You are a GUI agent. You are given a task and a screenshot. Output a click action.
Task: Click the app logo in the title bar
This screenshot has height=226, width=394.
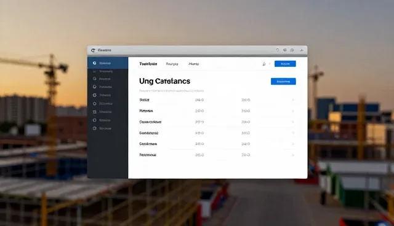click(x=93, y=50)
